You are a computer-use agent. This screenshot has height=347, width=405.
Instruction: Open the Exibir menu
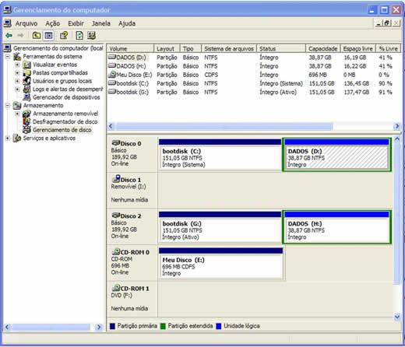click(x=76, y=23)
